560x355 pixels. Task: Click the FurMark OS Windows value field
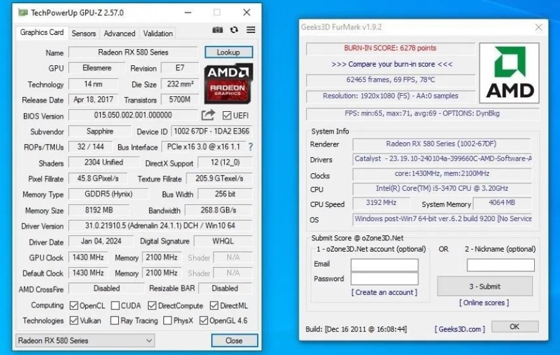click(x=442, y=219)
